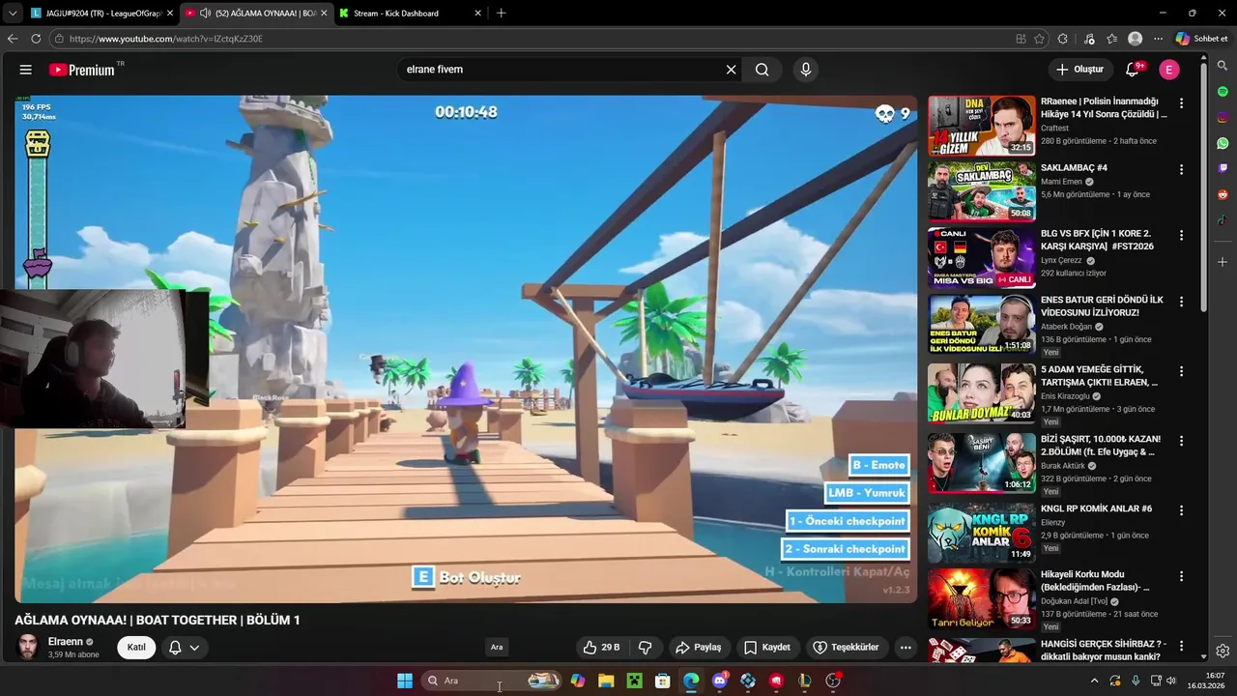This screenshot has width=1237, height=696.
Task: Open the browser extensions puzzle icon
Action: [x=1063, y=39]
